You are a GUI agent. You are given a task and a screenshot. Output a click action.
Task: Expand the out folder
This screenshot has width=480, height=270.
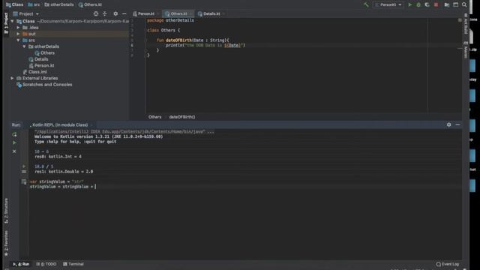coord(18,34)
